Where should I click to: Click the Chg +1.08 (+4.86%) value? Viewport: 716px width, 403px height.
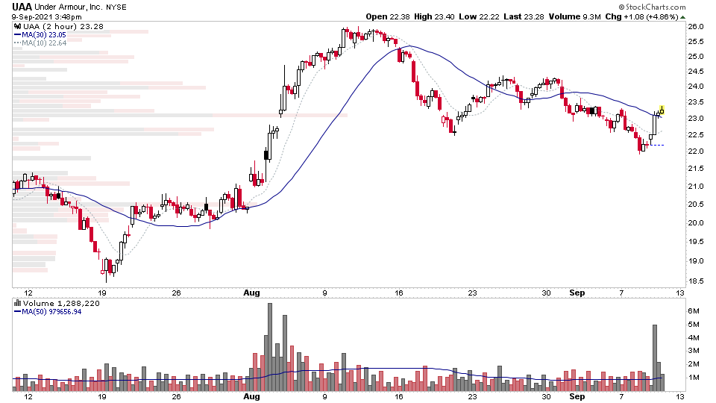click(642, 16)
